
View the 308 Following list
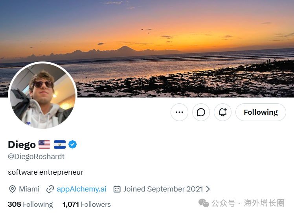coord(30,204)
